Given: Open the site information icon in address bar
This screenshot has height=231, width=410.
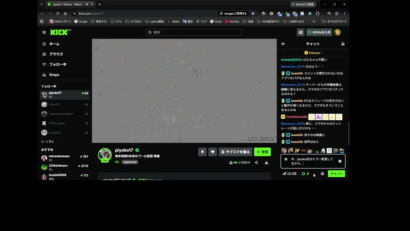Looking at the screenshot, I should coord(75,13).
